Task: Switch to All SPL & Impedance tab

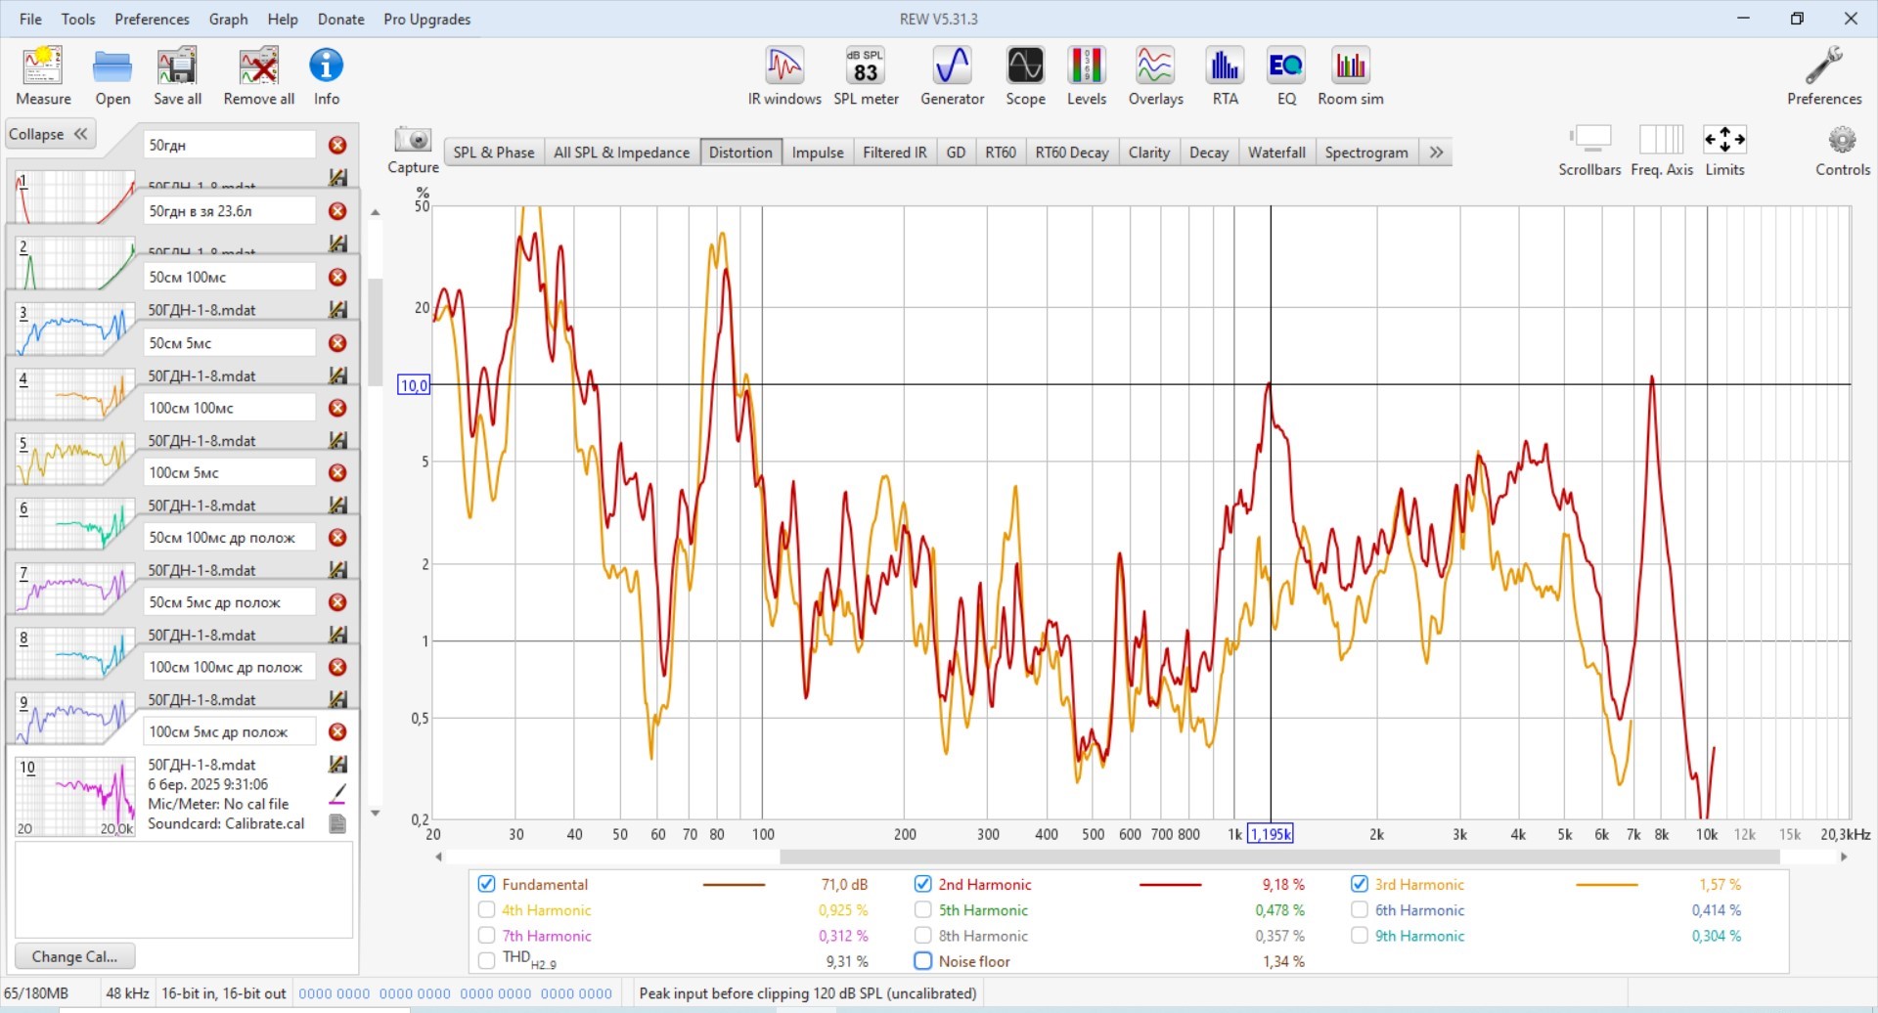Action: (621, 153)
